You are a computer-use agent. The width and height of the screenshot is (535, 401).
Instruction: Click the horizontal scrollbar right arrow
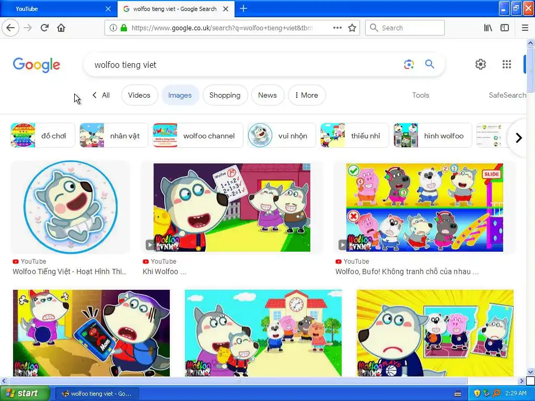pyautogui.click(x=522, y=381)
